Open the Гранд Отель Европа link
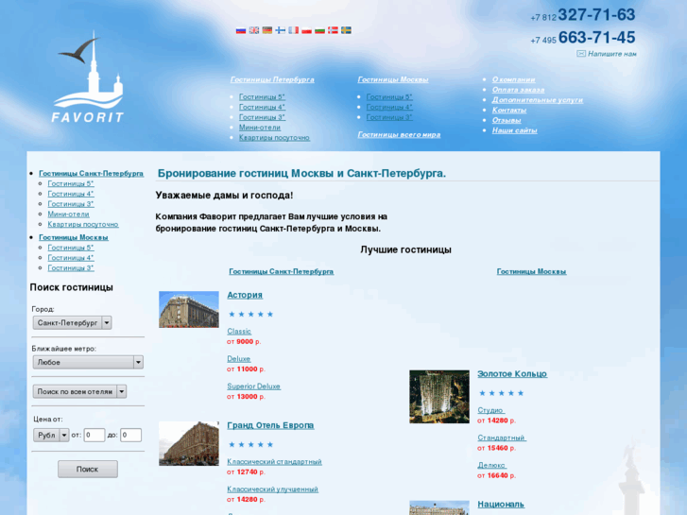This screenshot has height=515, width=687. click(x=270, y=425)
